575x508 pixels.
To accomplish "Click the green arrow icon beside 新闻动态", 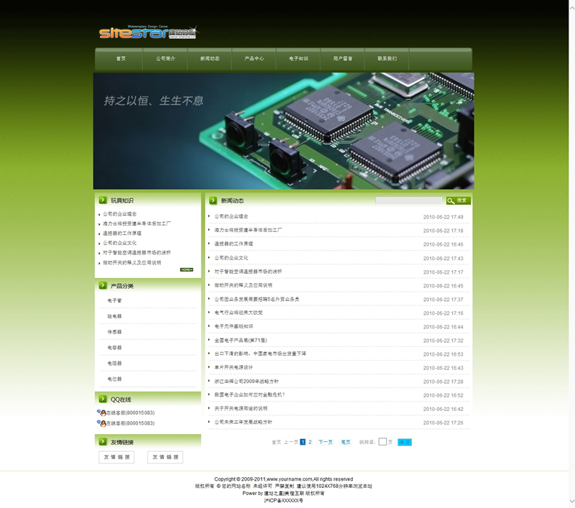I will pyautogui.click(x=213, y=200).
